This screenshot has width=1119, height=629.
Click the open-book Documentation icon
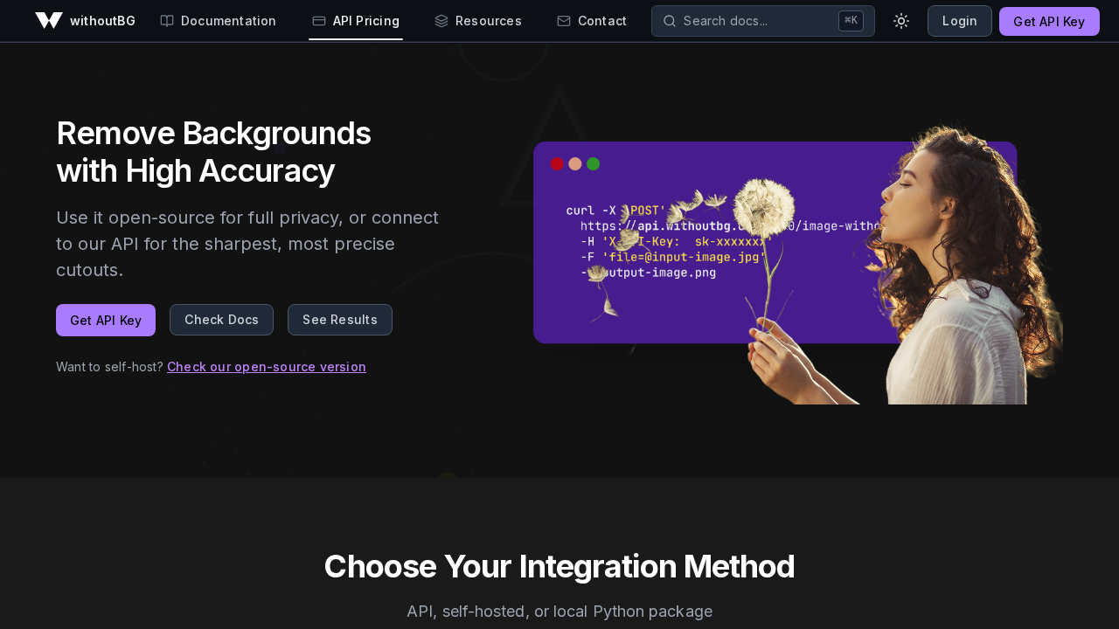click(166, 20)
